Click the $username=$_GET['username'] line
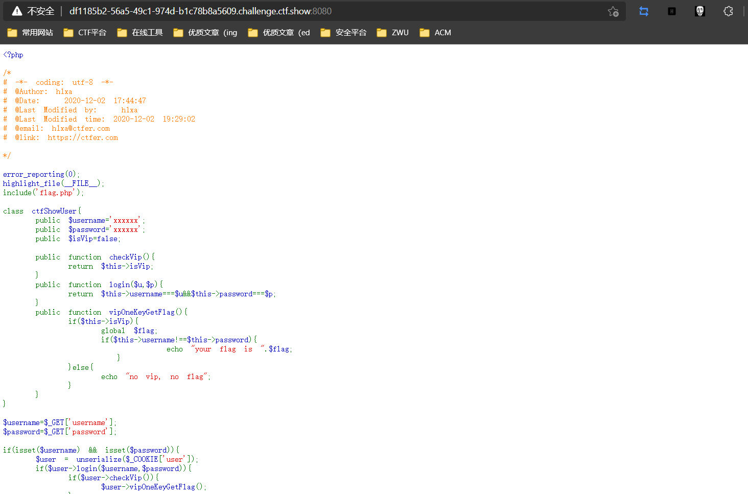 tap(60, 422)
